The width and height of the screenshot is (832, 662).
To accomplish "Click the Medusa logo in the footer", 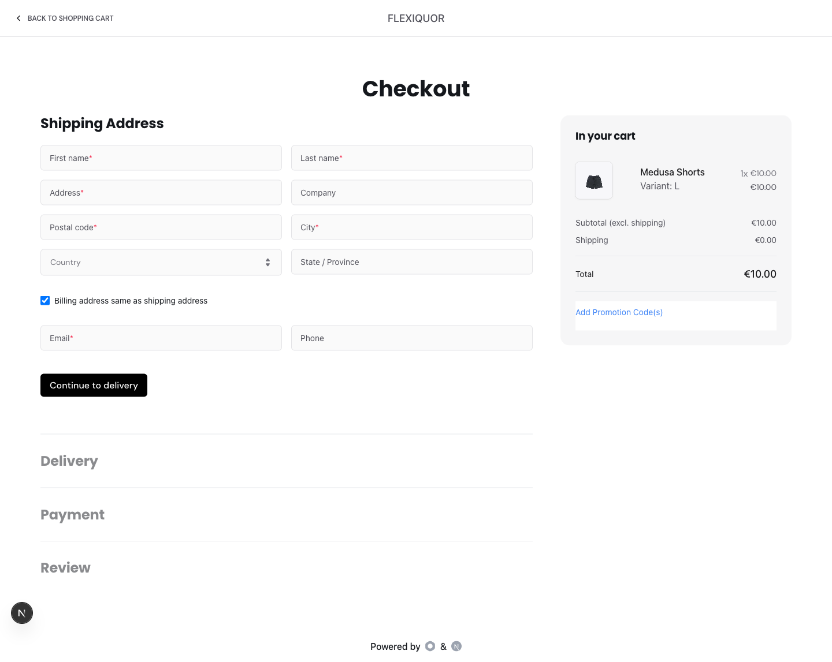I will pyautogui.click(x=430, y=646).
